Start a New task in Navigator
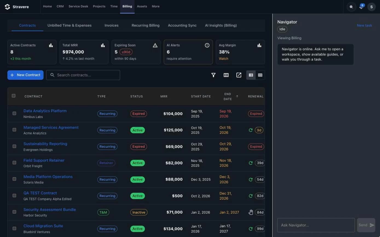 click(x=364, y=25)
